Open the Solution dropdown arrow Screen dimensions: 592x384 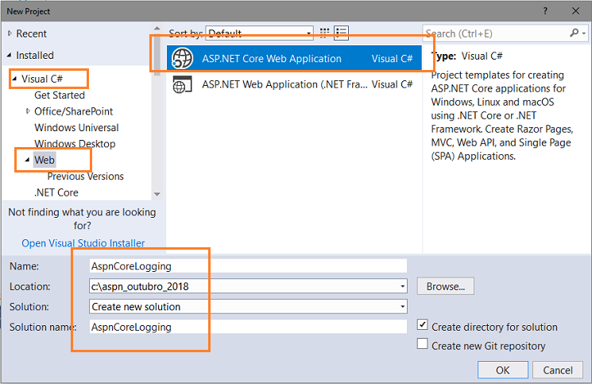pyautogui.click(x=402, y=307)
